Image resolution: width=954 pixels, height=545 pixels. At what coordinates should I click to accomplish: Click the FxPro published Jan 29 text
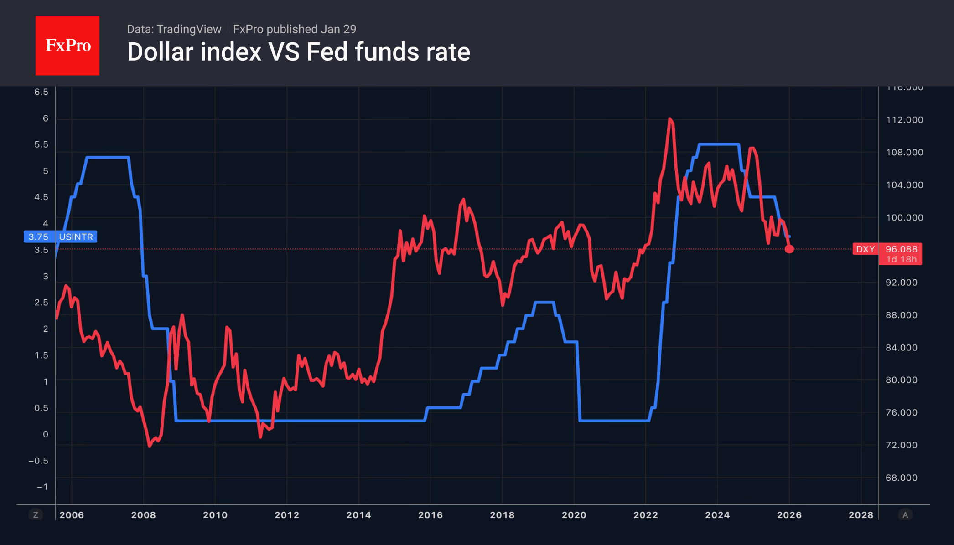[x=295, y=29]
